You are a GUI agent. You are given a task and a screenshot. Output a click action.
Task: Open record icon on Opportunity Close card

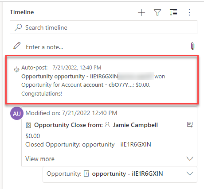click(190, 125)
